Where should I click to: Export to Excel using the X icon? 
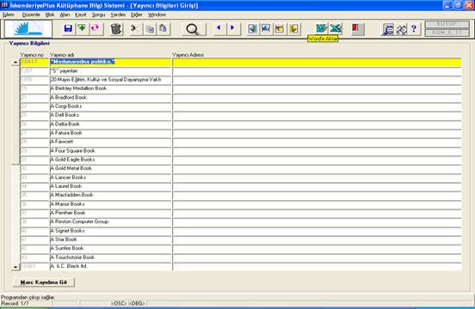[x=336, y=29]
